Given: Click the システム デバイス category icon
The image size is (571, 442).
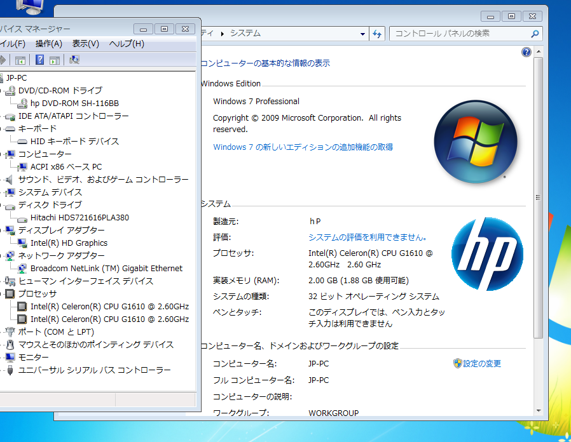Looking at the screenshot, I should tap(10, 192).
